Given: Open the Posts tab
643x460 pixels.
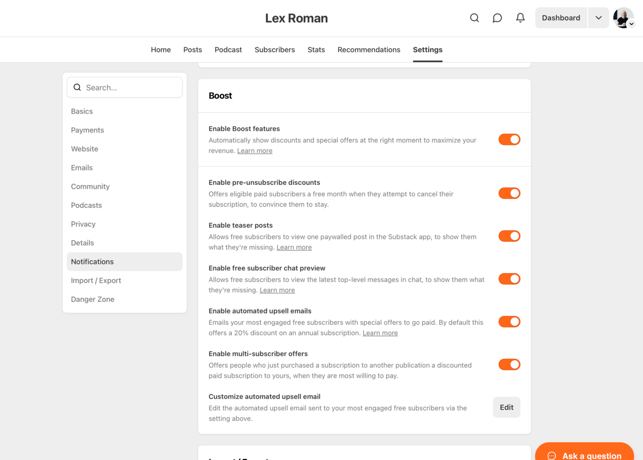Looking at the screenshot, I should point(193,50).
